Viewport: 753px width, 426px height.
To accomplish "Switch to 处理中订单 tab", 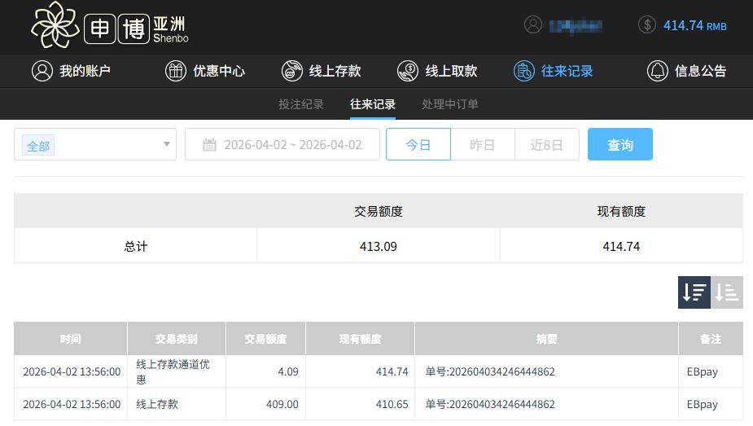I will 450,104.
